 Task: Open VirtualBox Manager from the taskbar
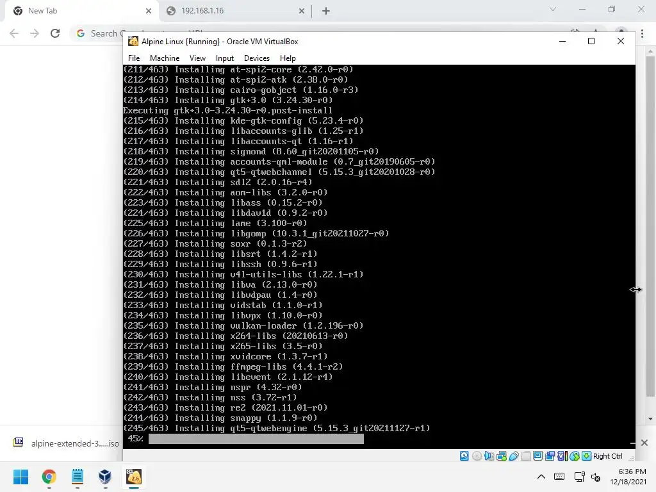[105, 477]
